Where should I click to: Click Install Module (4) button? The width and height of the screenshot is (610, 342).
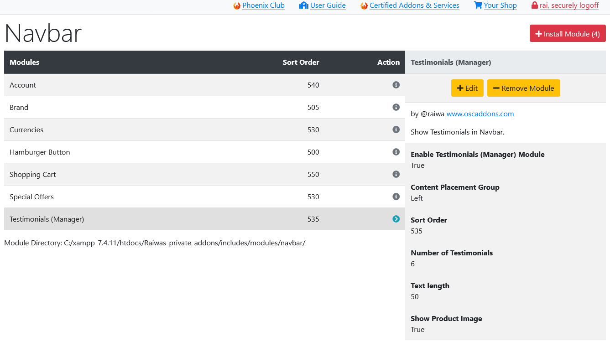568,34
